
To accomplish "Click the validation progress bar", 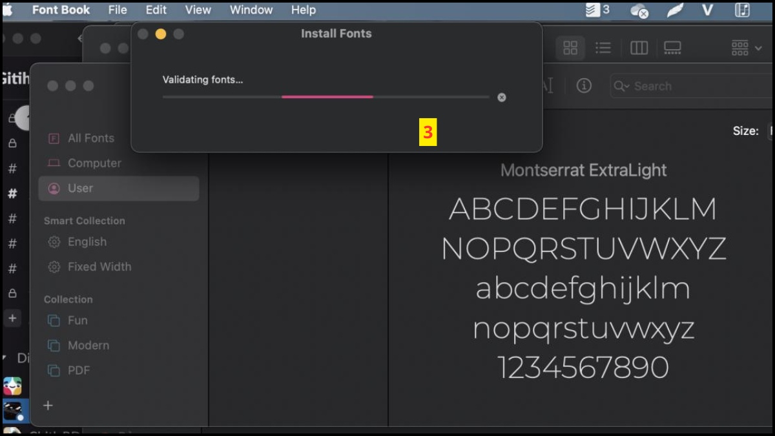I will [x=326, y=97].
